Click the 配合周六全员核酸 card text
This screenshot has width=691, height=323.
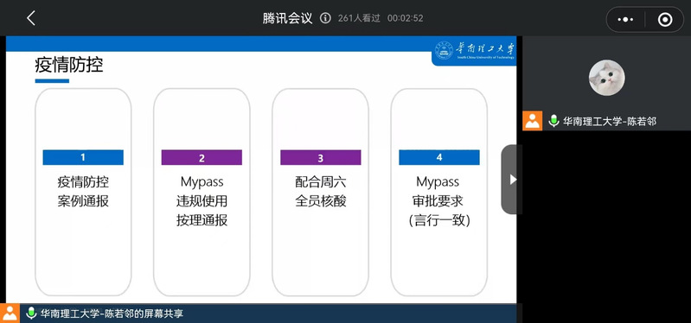320,192
